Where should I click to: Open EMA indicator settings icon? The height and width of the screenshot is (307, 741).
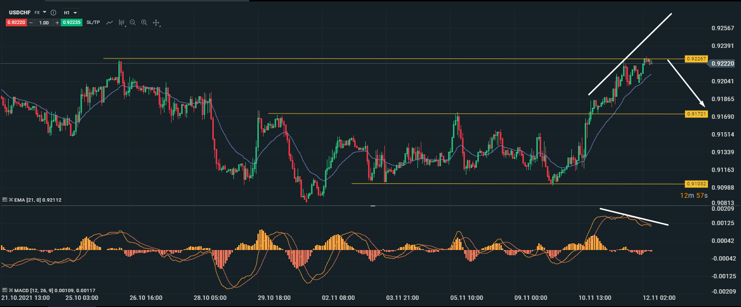point(5,199)
